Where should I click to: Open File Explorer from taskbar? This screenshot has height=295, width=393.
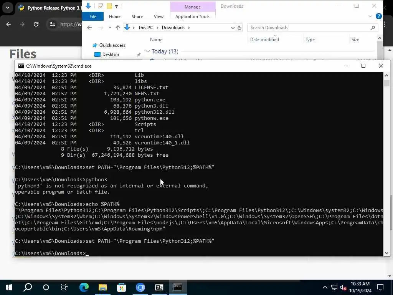(x=103, y=287)
